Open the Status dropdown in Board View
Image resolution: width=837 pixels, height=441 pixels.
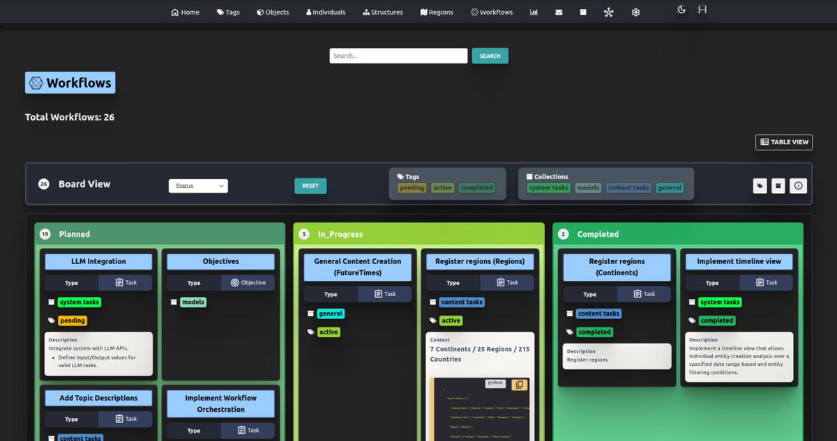tap(199, 185)
